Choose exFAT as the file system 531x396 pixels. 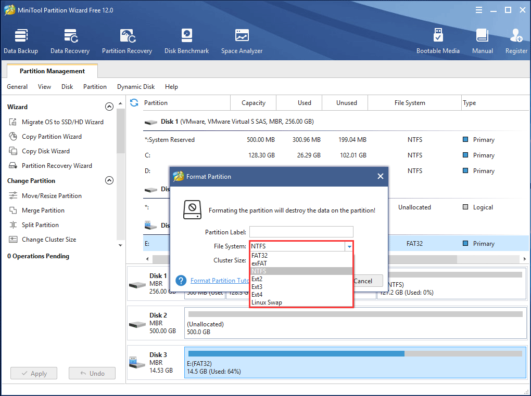(x=259, y=263)
